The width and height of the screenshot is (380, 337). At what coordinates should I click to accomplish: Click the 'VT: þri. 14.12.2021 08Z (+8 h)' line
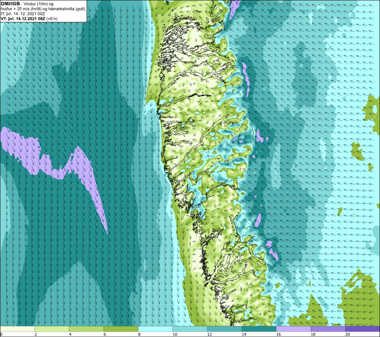pos(29,19)
